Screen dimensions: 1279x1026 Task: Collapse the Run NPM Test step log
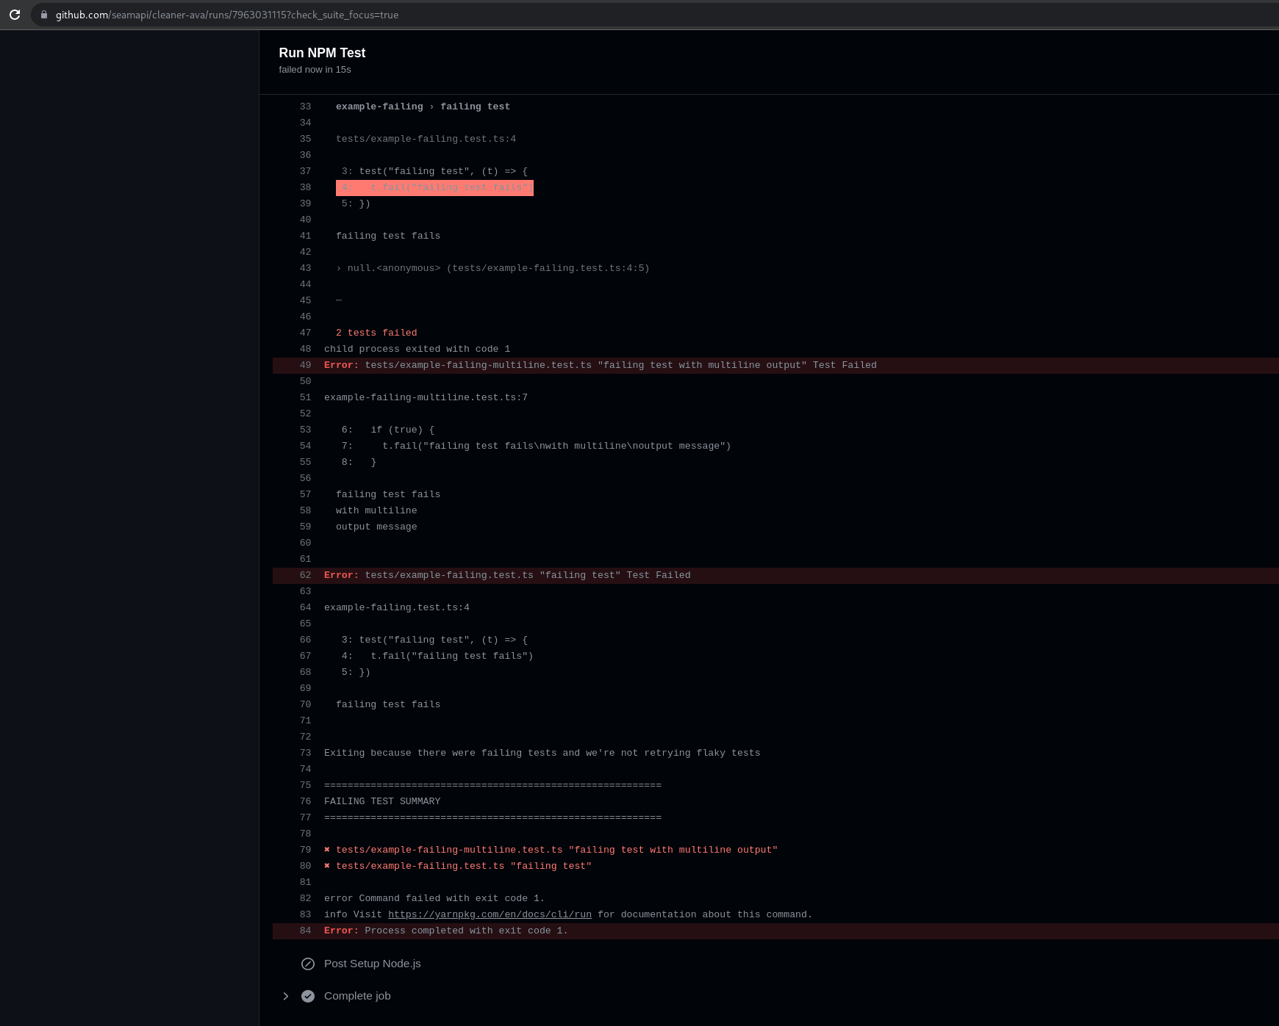(x=322, y=53)
